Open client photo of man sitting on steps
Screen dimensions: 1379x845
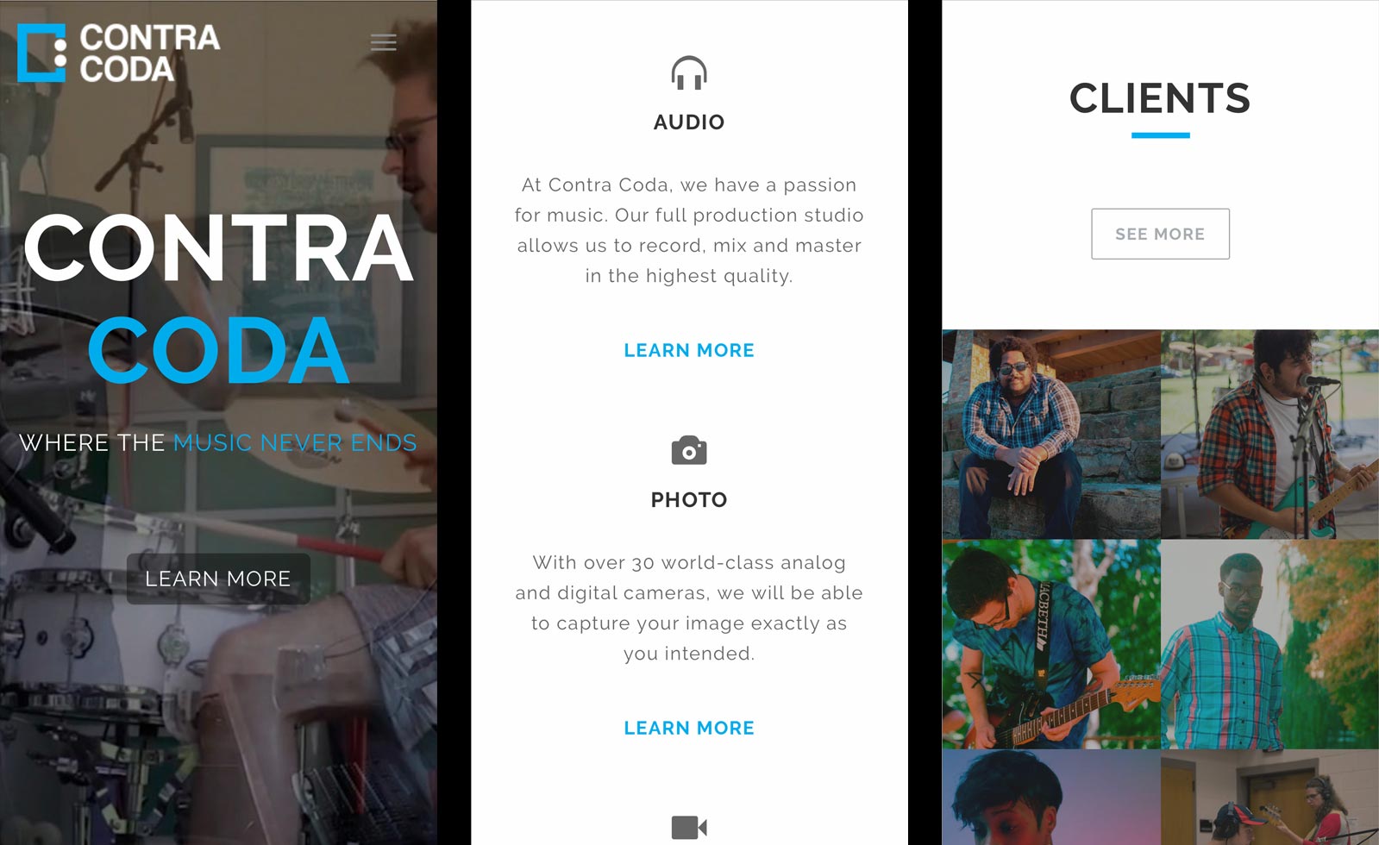coord(1051,435)
